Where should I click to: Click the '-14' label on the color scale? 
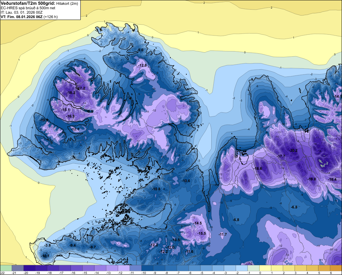96,273
